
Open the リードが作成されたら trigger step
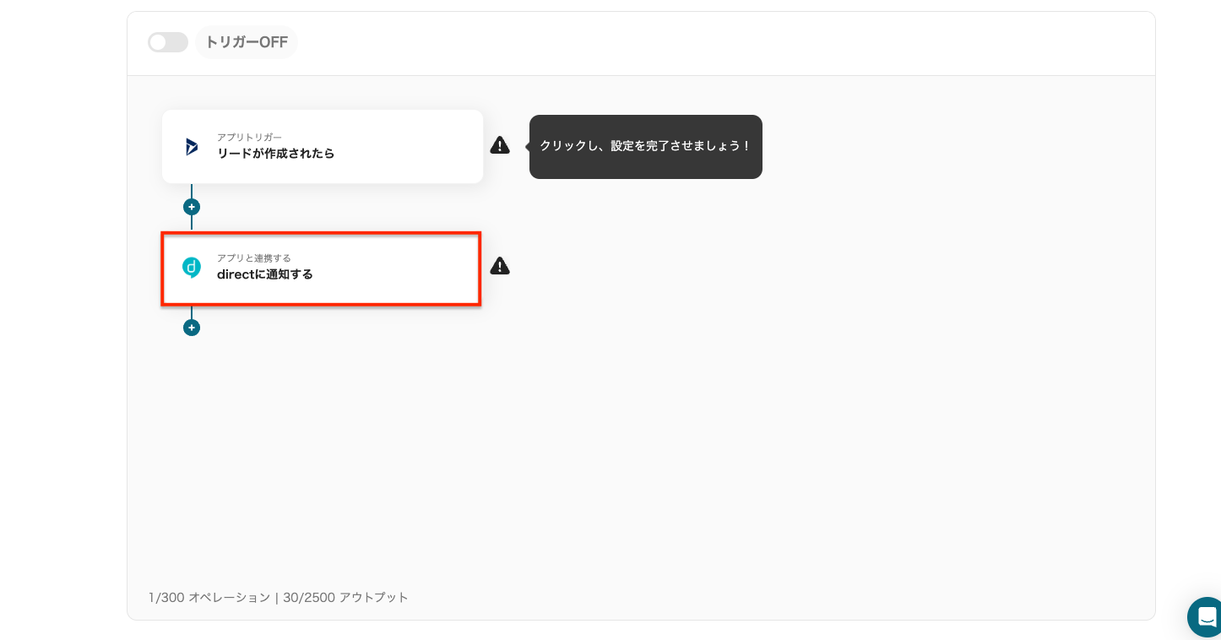tap(338, 154)
